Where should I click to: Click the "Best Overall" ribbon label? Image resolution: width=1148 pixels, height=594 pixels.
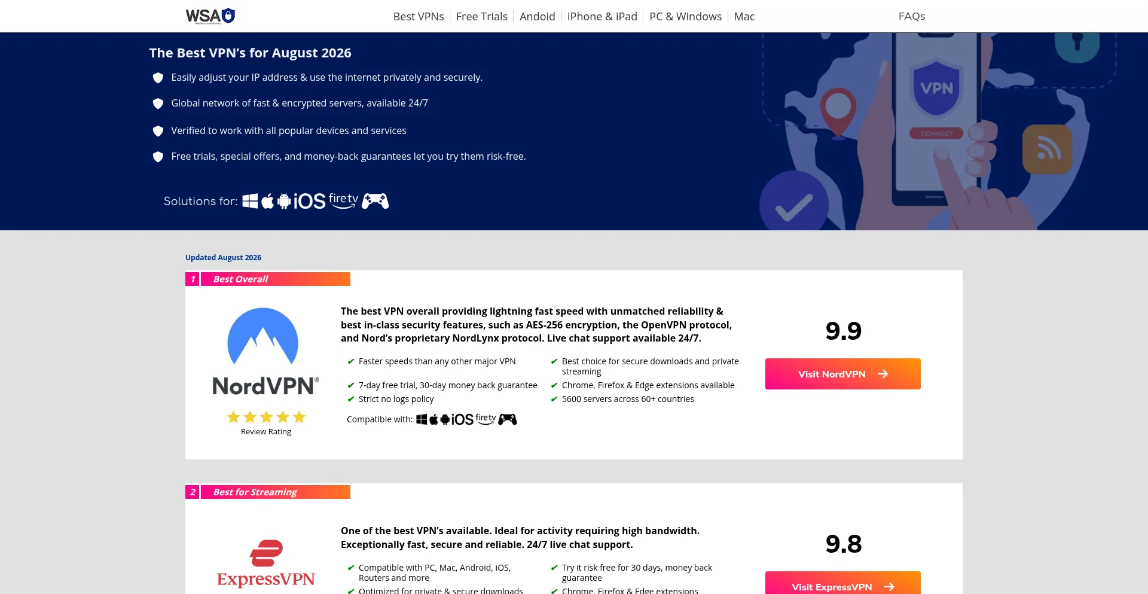click(240, 279)
